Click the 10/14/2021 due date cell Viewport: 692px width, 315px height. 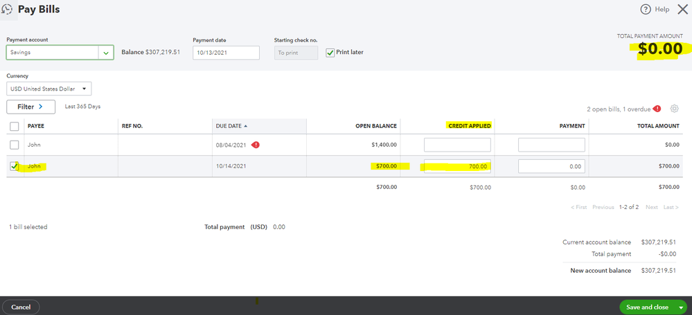[231, 166]
